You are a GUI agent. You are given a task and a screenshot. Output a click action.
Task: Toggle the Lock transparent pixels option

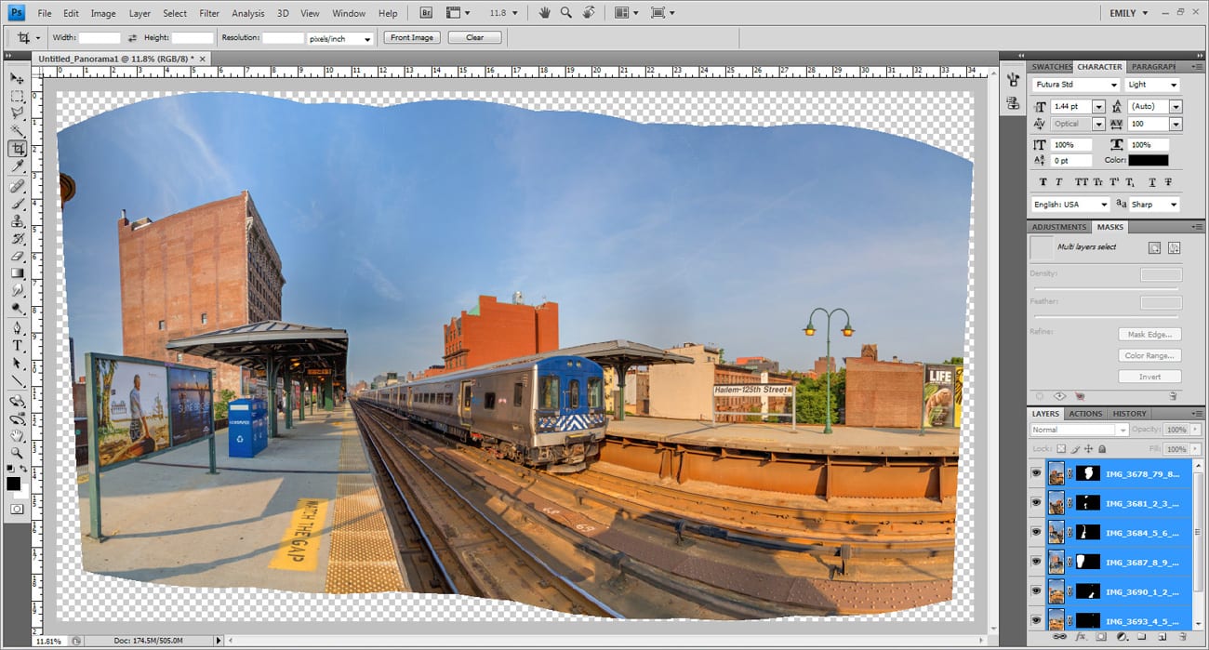(x=1060, y=449)
